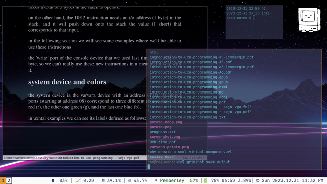Click the clock icon before the date
Viewport: 327px width, 184px height.
click(258, 180)
